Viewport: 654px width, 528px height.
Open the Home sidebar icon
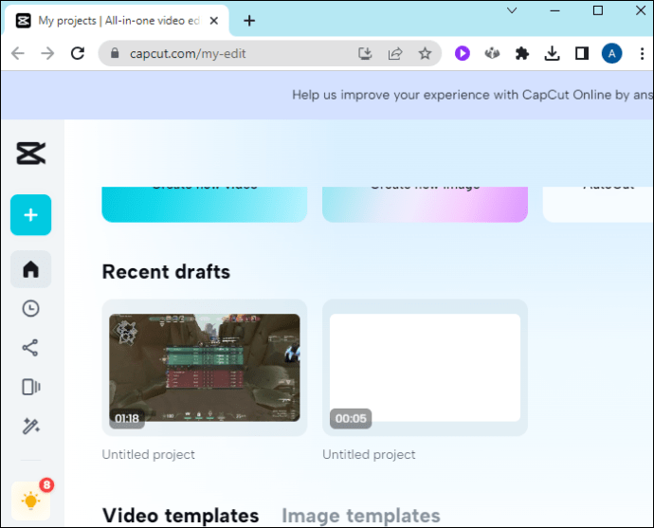click(x=31, y=269)
